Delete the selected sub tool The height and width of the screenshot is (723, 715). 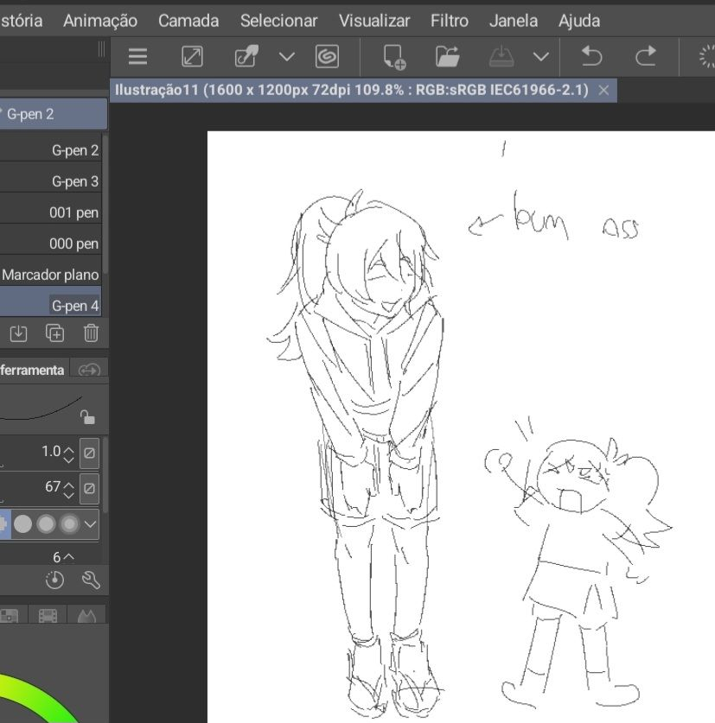[91, 333]
